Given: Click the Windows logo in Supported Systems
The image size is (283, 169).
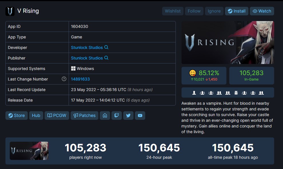Looking at the screenshot, I should [73, 69].
